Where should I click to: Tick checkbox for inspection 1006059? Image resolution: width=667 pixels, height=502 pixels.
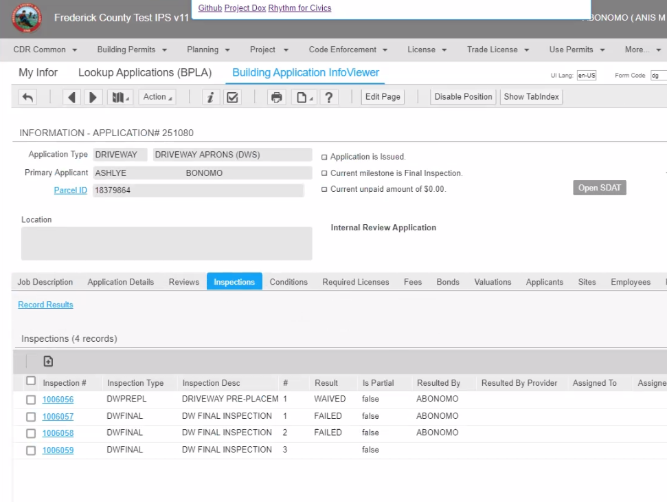(x=31, y=450)
